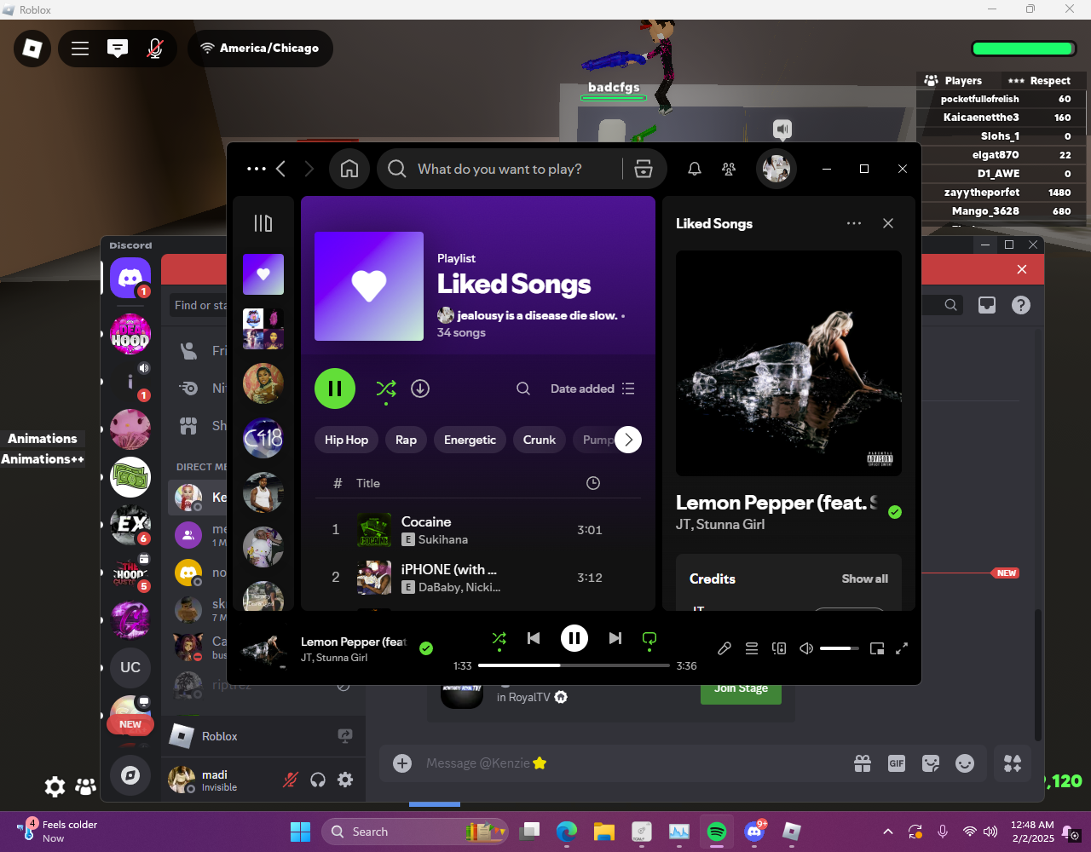Open Discord direct messages home
This screenshot has height=852, width=1091.
(130, 278)
